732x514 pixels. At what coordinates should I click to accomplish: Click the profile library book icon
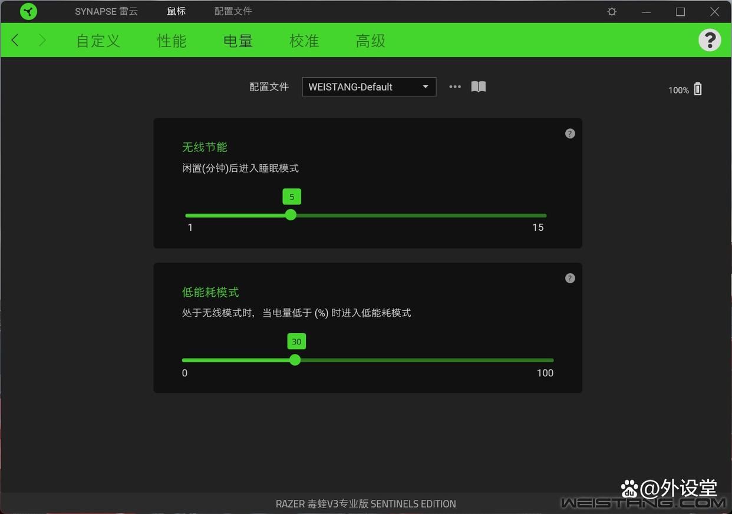click(x=478, y=87)
